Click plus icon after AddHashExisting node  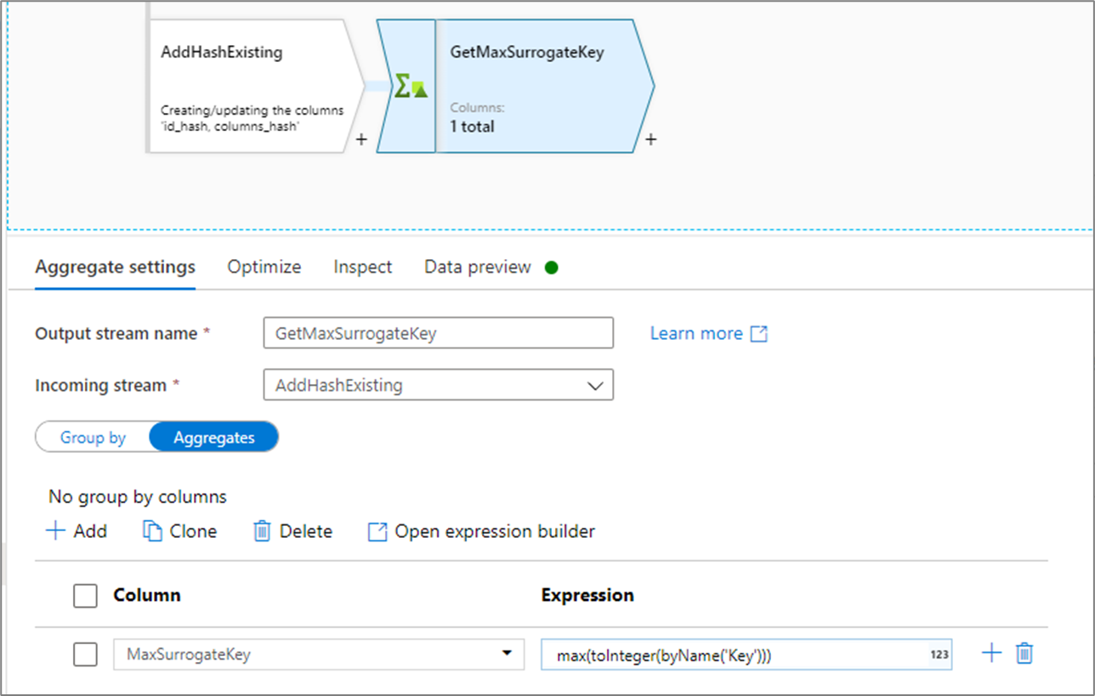coord(361,139)
